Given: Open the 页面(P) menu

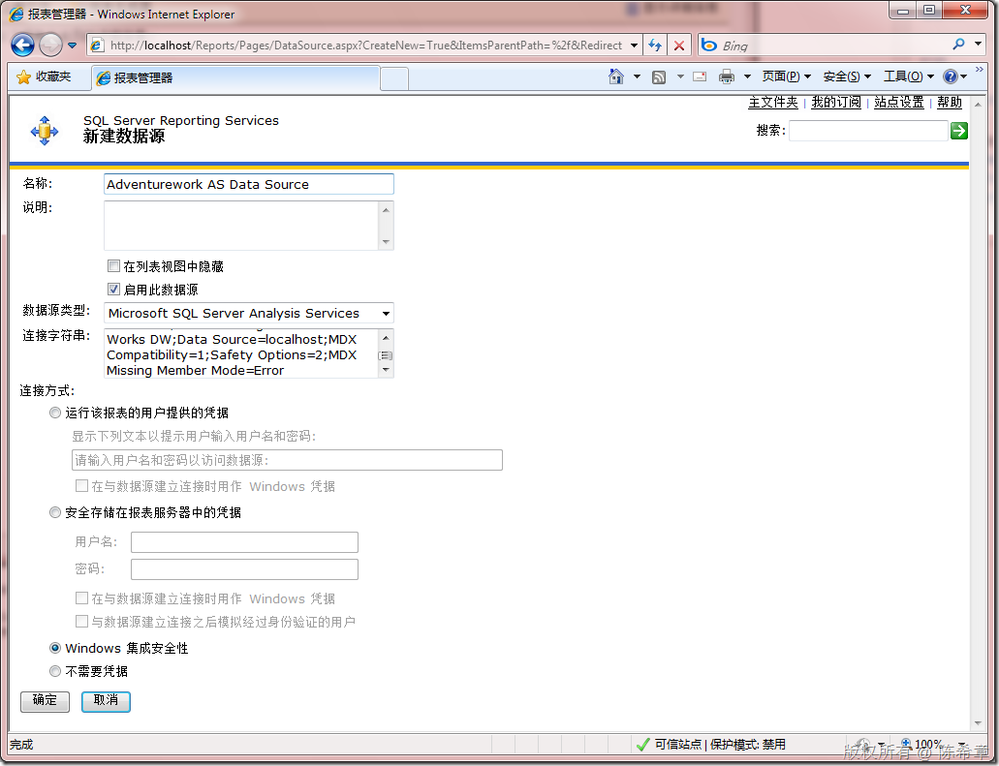Looking at the screenshot, I should (786, 77).
